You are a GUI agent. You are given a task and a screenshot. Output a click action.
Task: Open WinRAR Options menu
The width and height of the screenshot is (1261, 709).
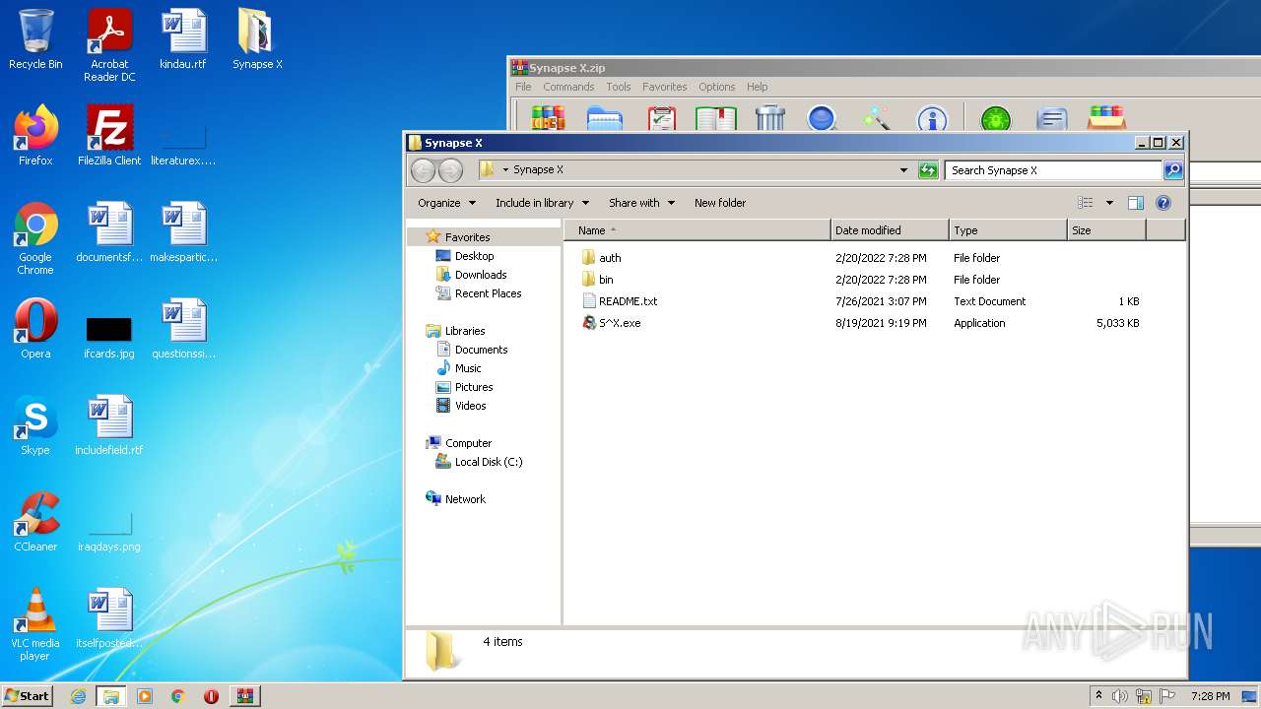716,87
